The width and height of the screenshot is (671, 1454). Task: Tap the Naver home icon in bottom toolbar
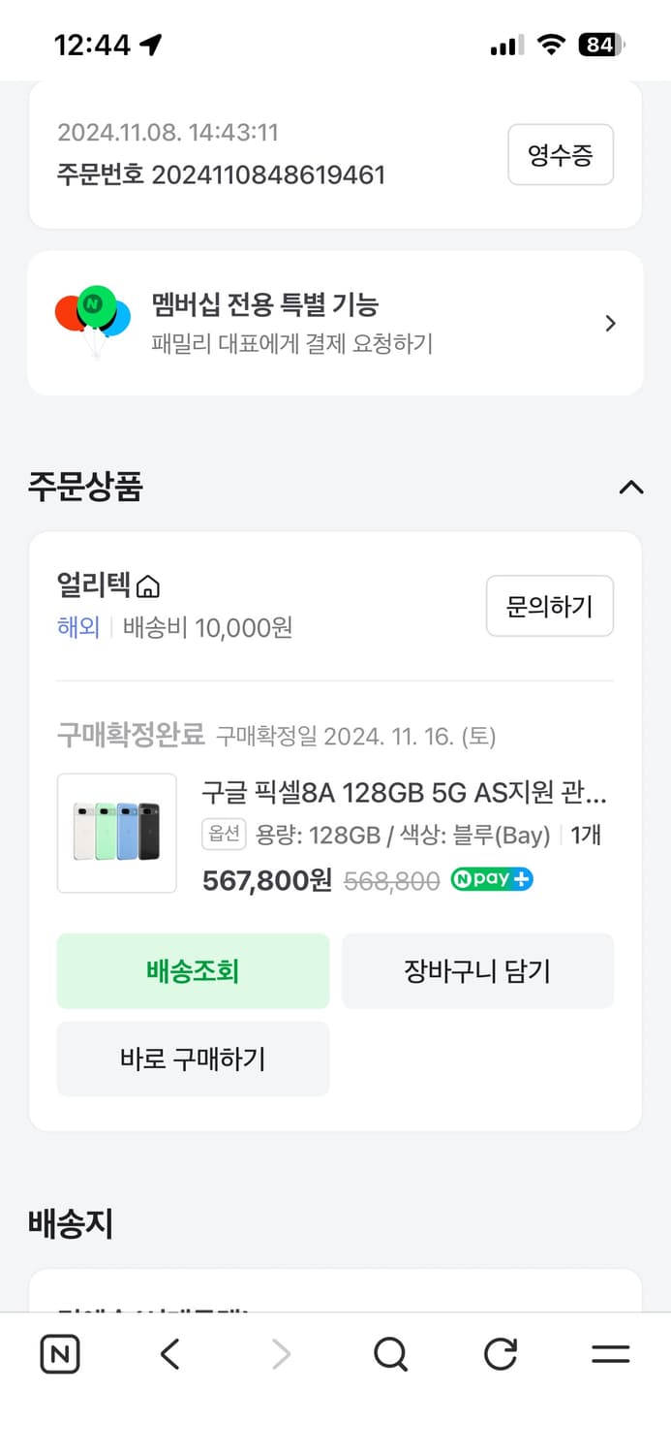tap(59, 1354)
